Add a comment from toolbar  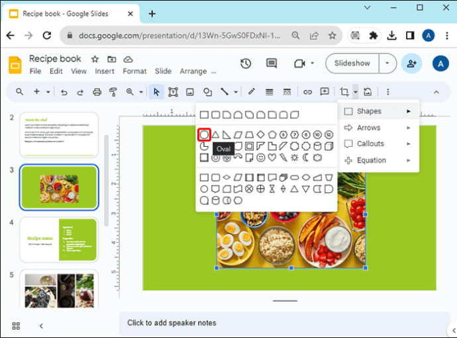(325, 92)
